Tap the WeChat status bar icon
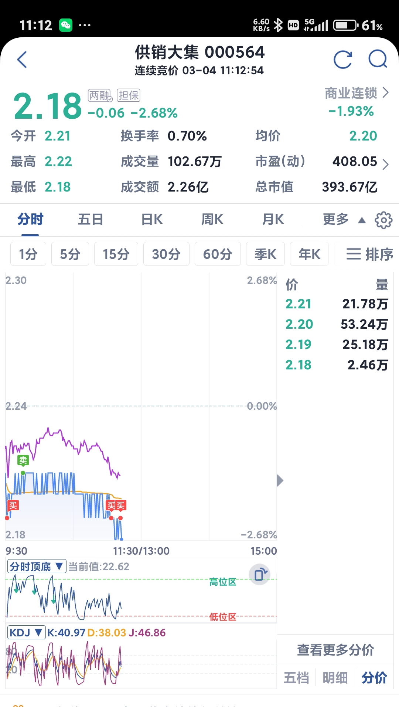This screenshot has height=707, width=399. click(66, 25)
